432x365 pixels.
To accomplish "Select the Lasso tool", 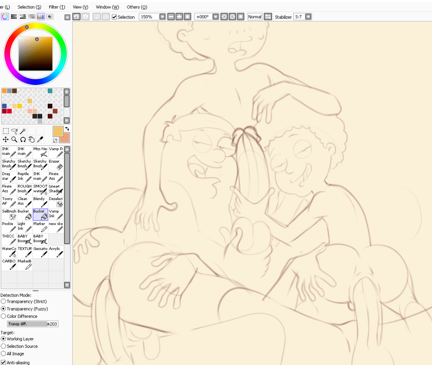I will pyautogui.click(x=14, y=131).
